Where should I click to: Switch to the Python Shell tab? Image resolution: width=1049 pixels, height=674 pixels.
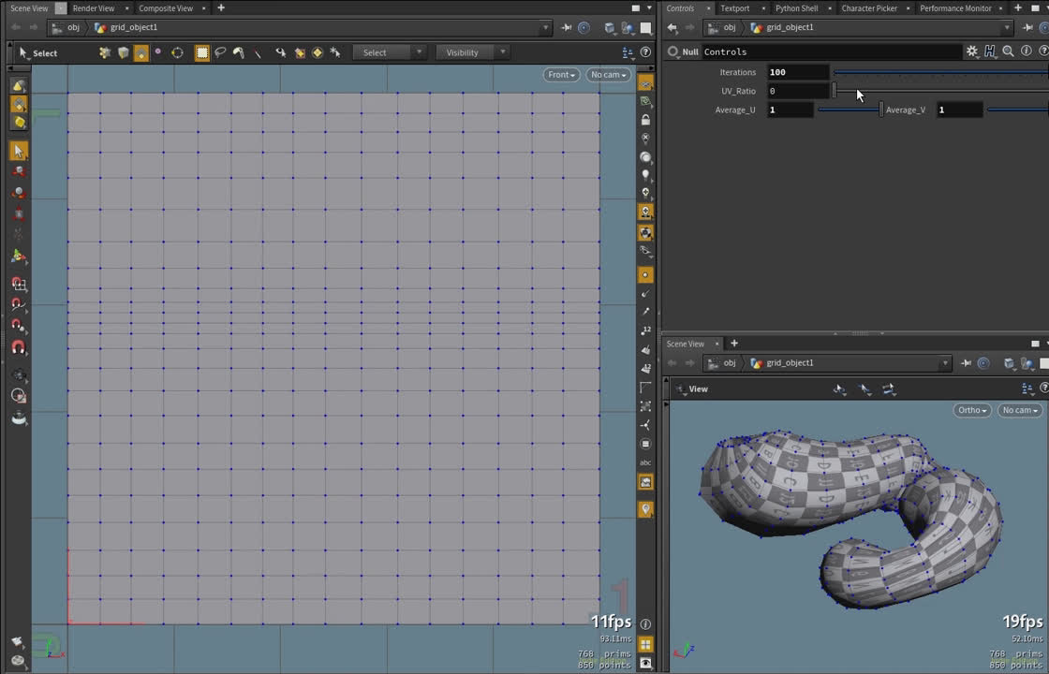pos(796,7)
